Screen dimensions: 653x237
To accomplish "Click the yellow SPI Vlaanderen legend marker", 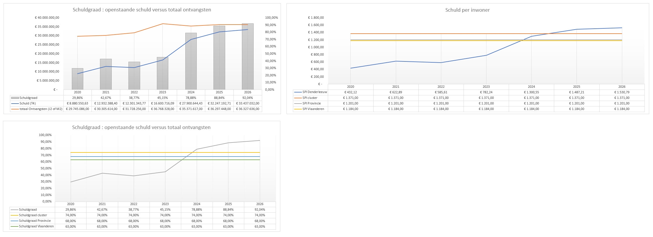I will [298, 109].
